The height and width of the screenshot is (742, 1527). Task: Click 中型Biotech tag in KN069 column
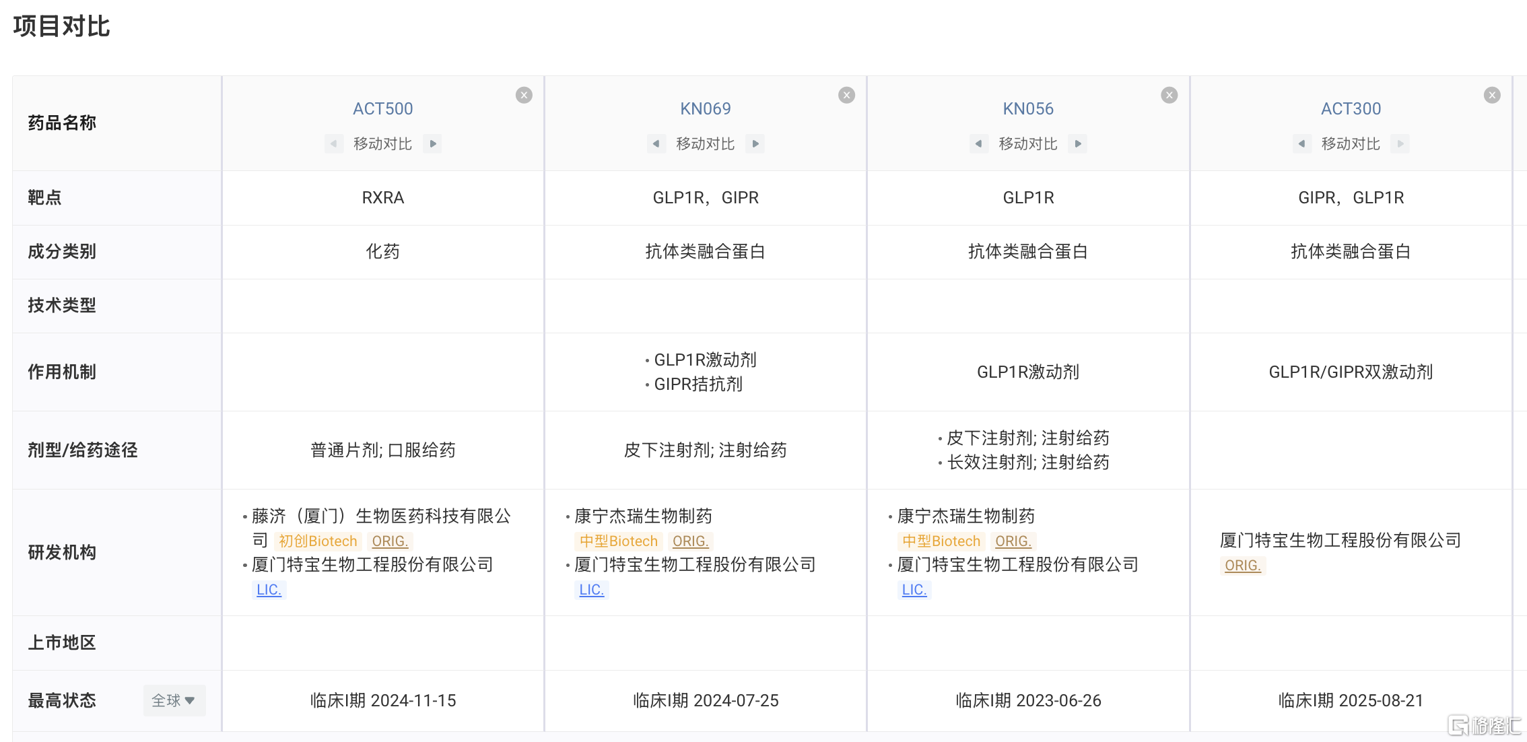(x=619, y=541)
